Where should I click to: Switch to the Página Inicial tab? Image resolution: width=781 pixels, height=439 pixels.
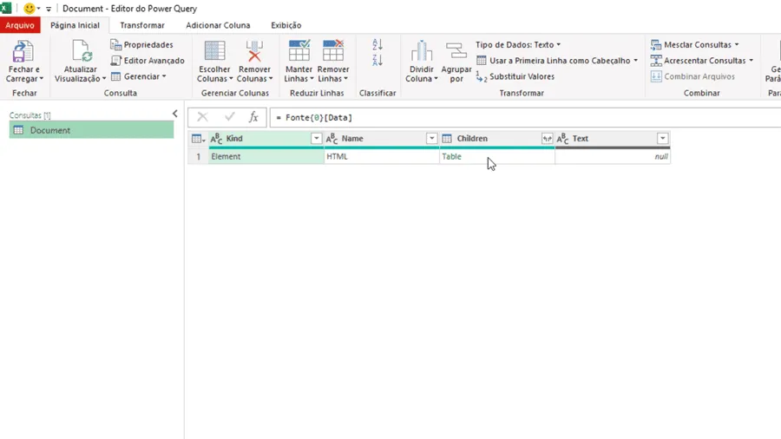(75, 25)
